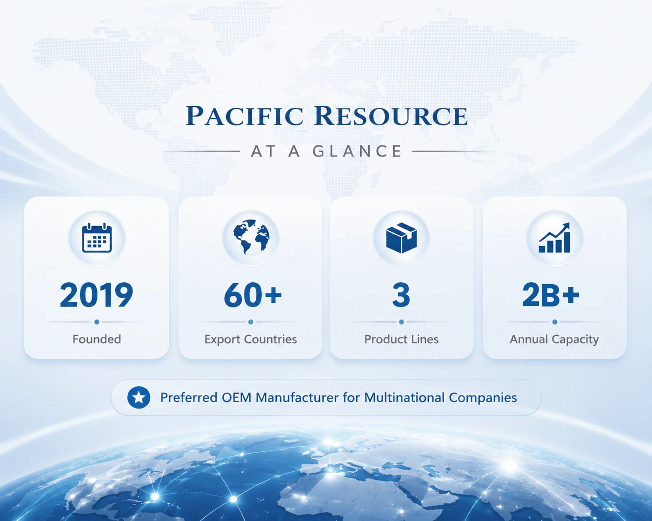
Task: Click the number 3 figure
Action: point(401,295)
